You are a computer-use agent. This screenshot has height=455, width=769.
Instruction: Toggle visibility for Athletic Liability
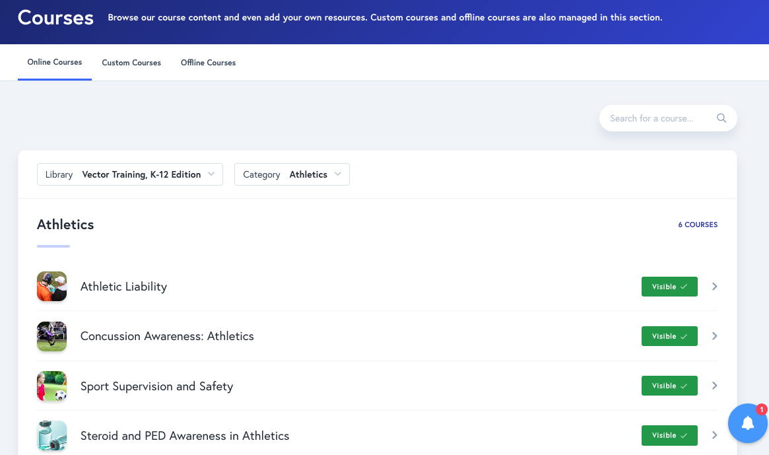pyautogui.click(x=669, y=287)
